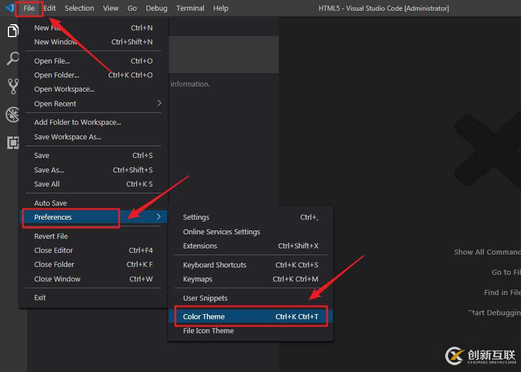Open the Edit menu
The width and height of the screenshot is (521, 372).
(50, 8)
